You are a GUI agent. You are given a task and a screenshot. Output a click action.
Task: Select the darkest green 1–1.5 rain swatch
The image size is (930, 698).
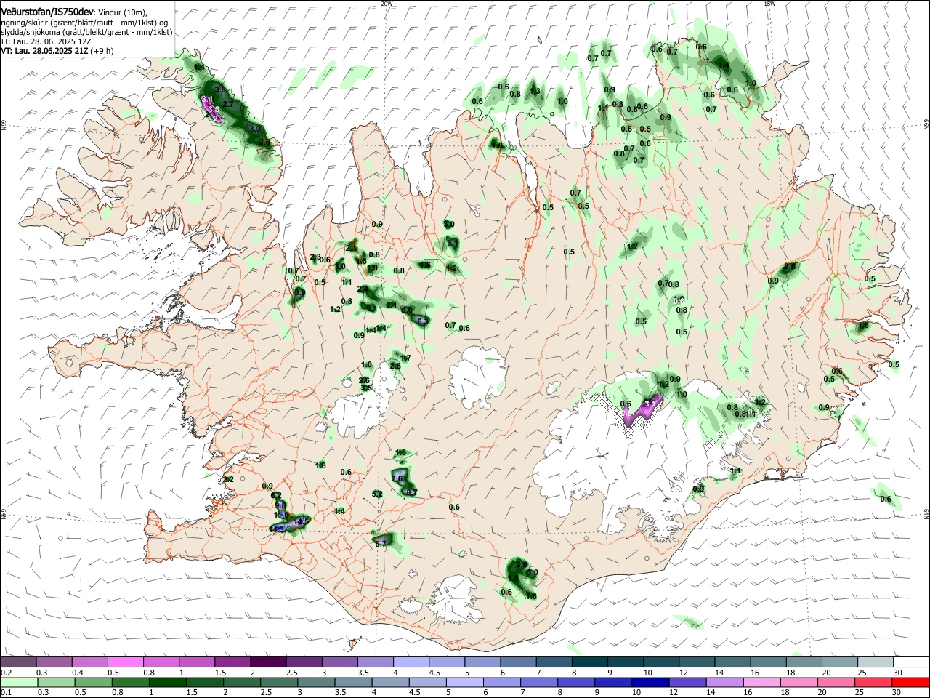click(x=169, y=682)
